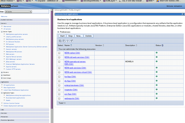Open the SoftLayer bookmarks folder

pyautogui.click(x=110, y=1)
